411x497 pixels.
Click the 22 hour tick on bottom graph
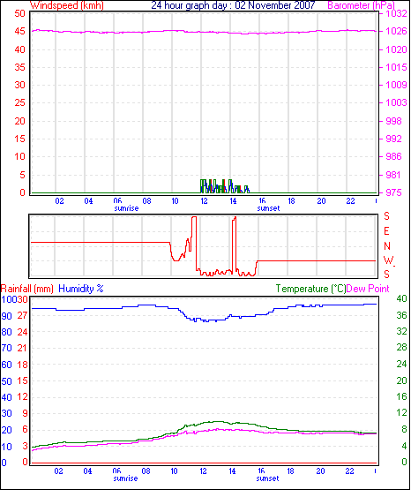pos(349,471)
